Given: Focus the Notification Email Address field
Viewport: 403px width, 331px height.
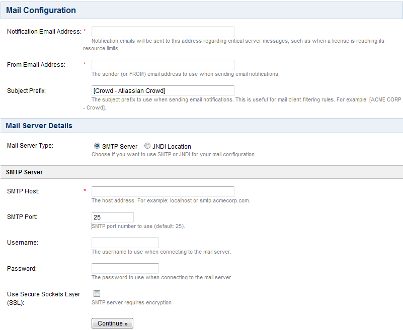Looking at the screenshot, I should (163, 32).
